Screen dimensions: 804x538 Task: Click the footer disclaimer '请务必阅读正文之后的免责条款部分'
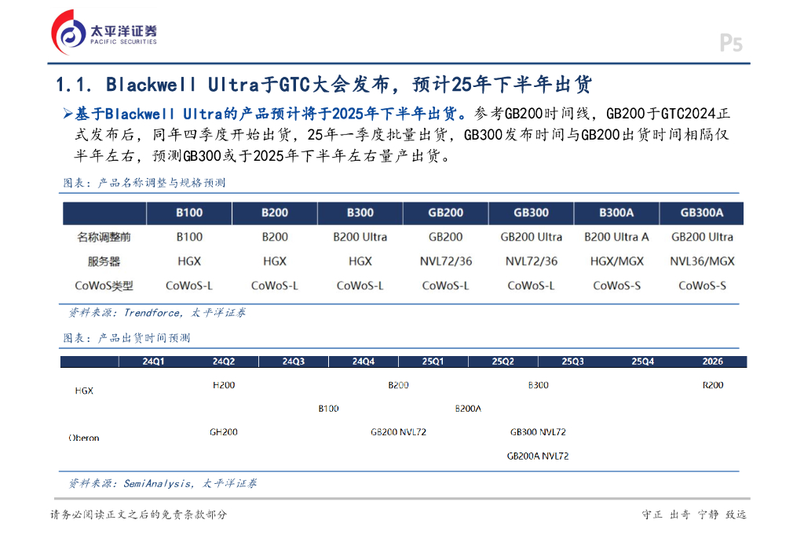[138, 515]
